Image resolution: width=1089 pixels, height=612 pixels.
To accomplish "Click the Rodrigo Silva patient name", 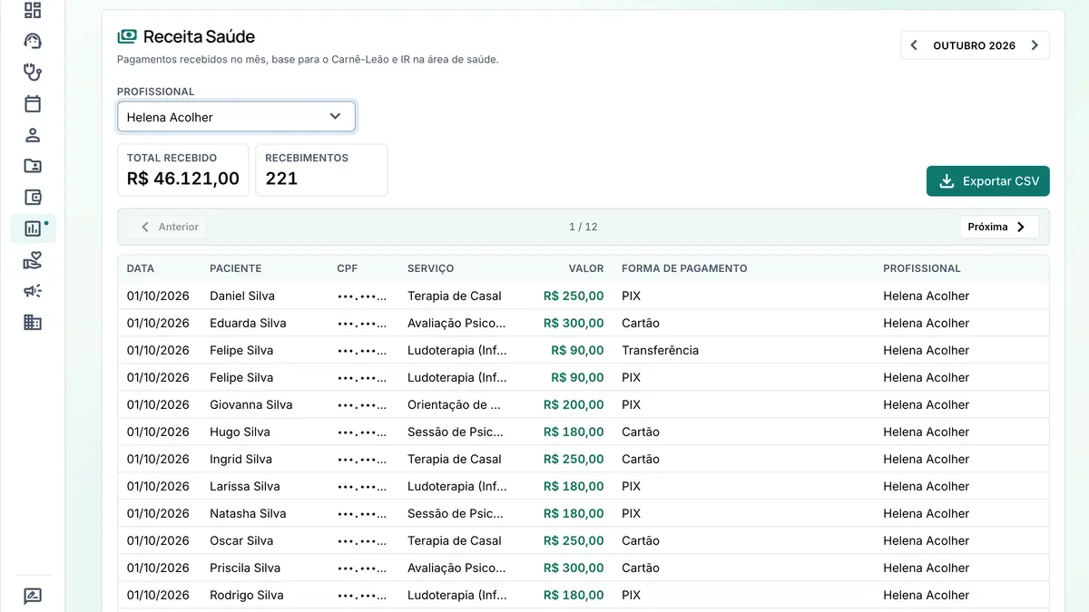I will (247, 595).
